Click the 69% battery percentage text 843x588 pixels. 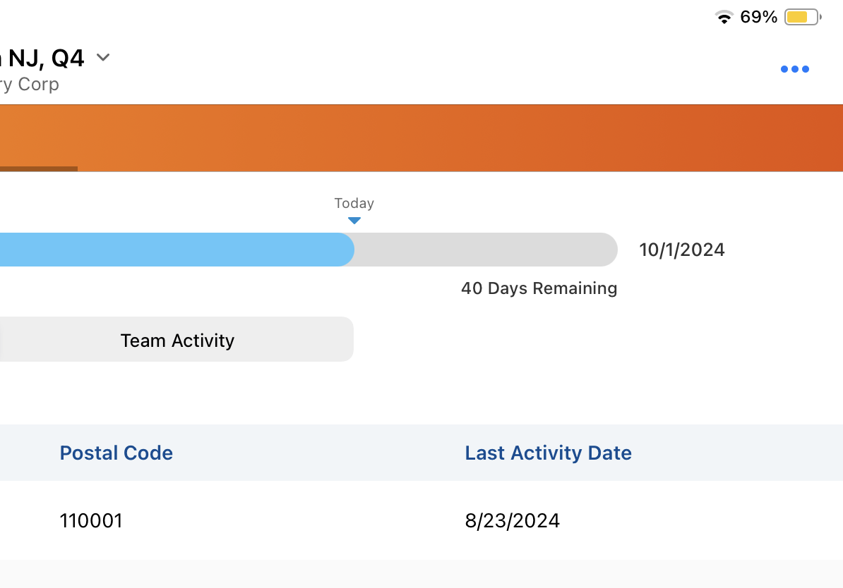(x=759, y=17)
